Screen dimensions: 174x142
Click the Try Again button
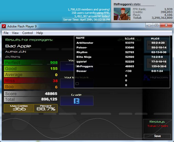(x=157, y=63)
